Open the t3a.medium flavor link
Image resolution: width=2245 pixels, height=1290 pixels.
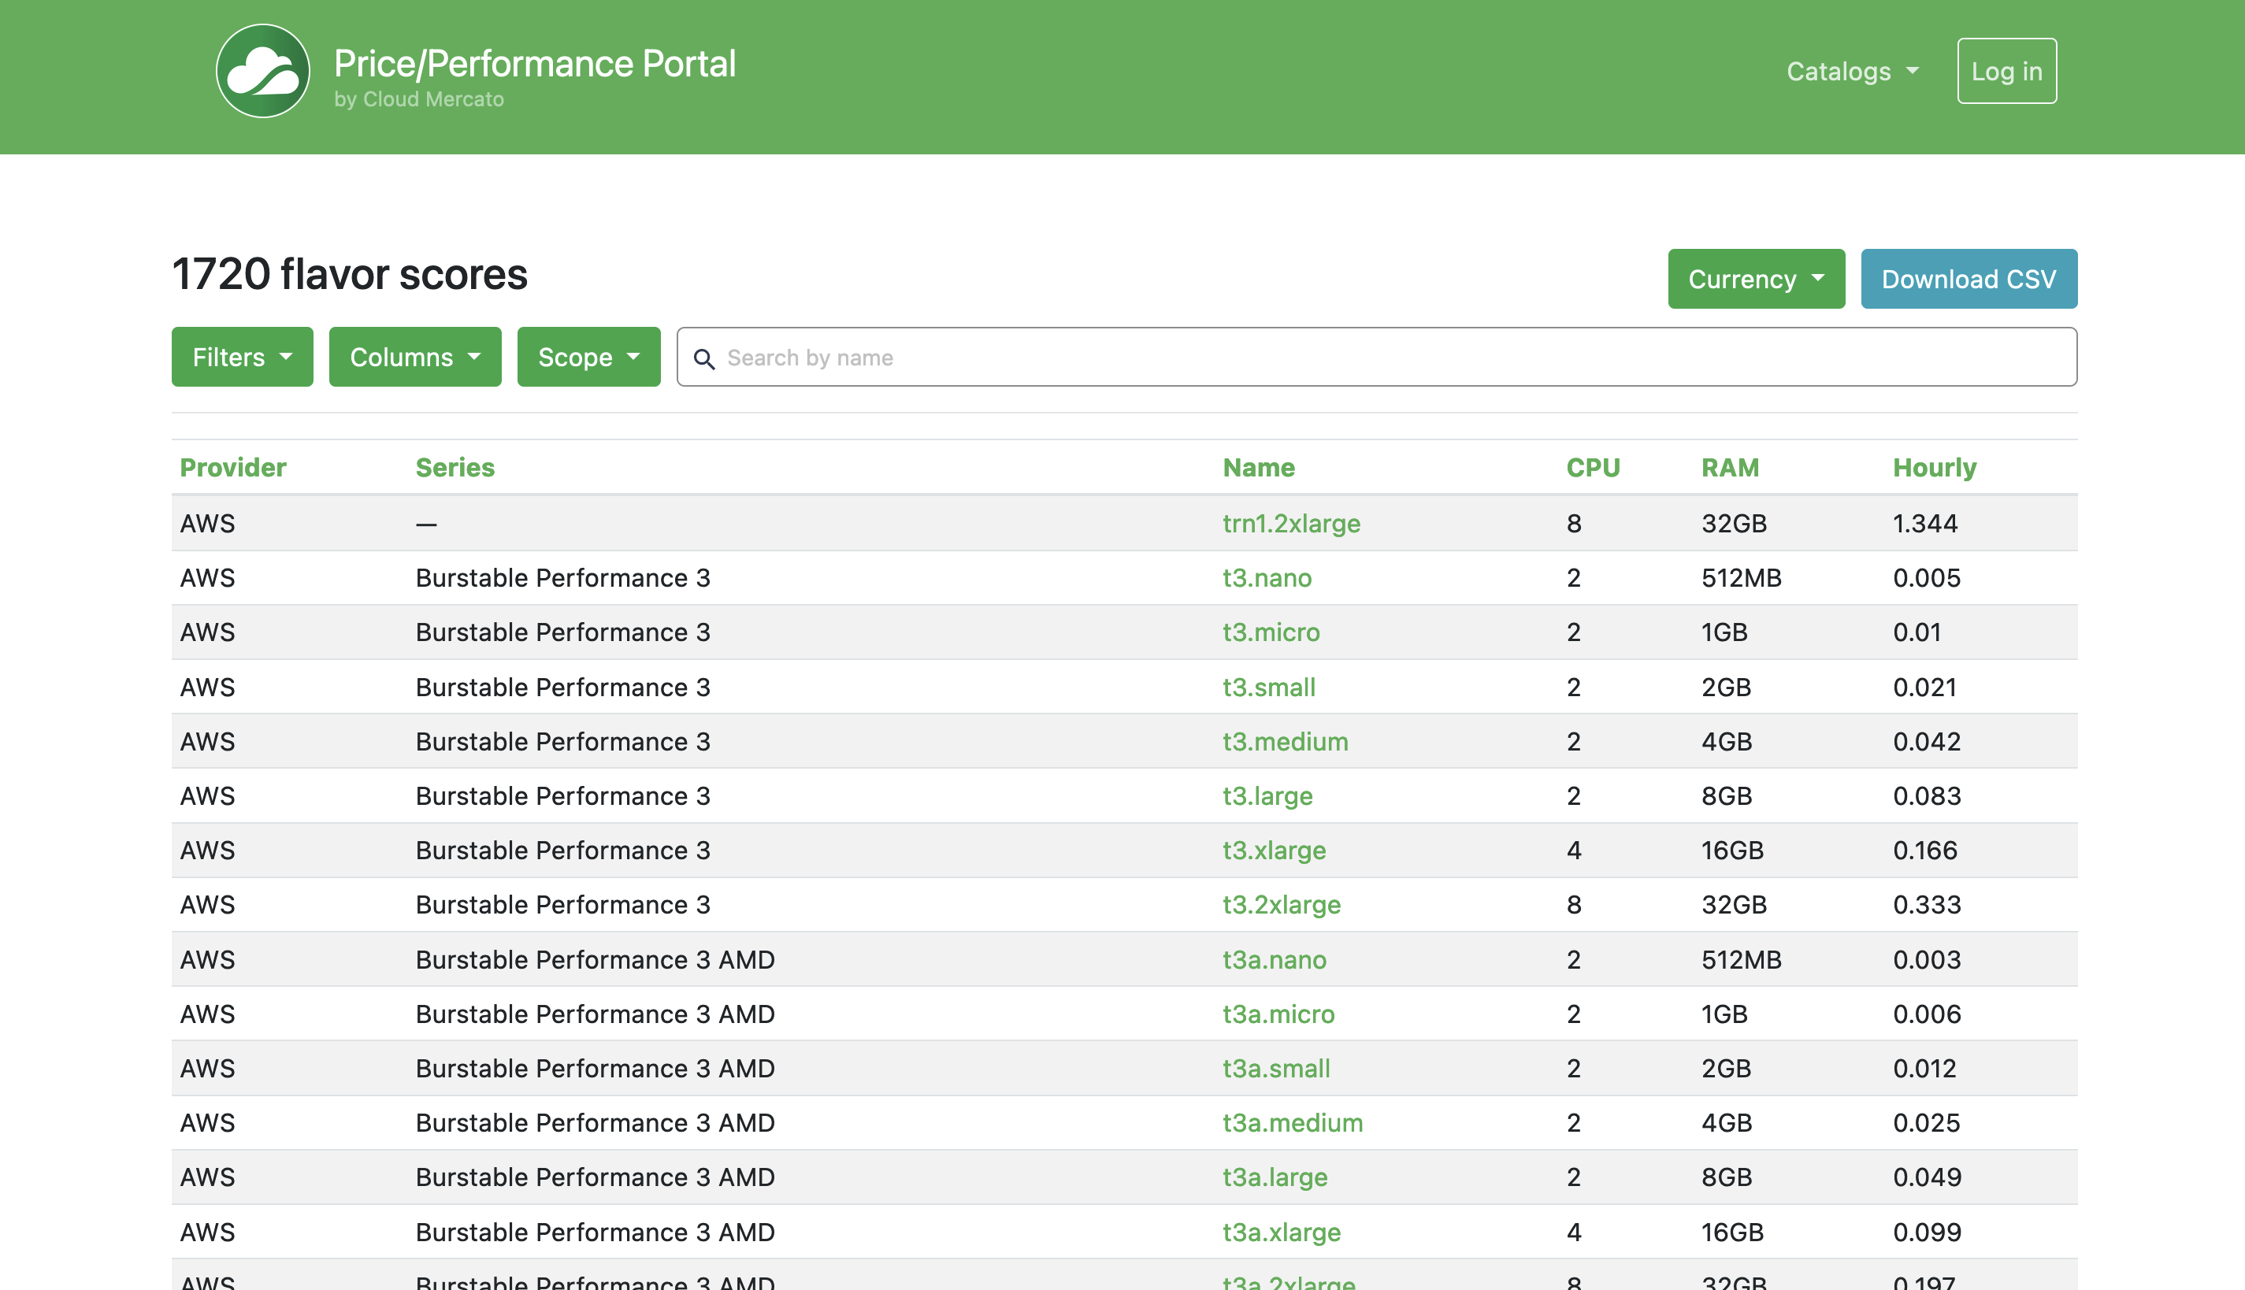point(1293,1122)
